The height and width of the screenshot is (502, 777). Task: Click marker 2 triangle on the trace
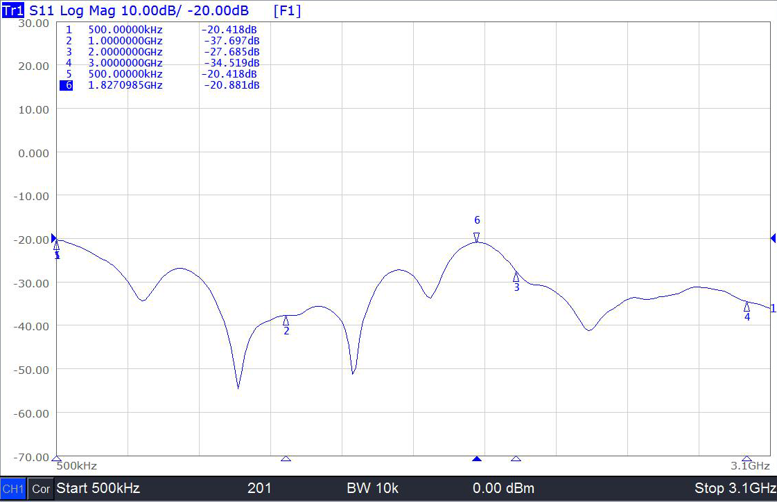click(x=286, y=320)
